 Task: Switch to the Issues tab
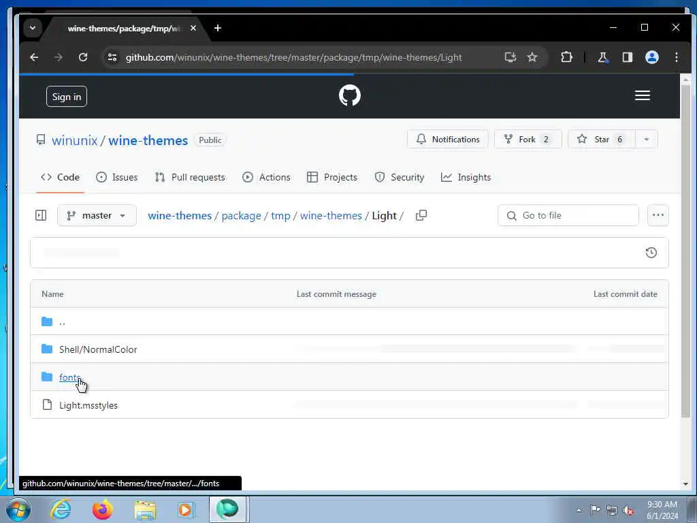[x=117, y=177]
